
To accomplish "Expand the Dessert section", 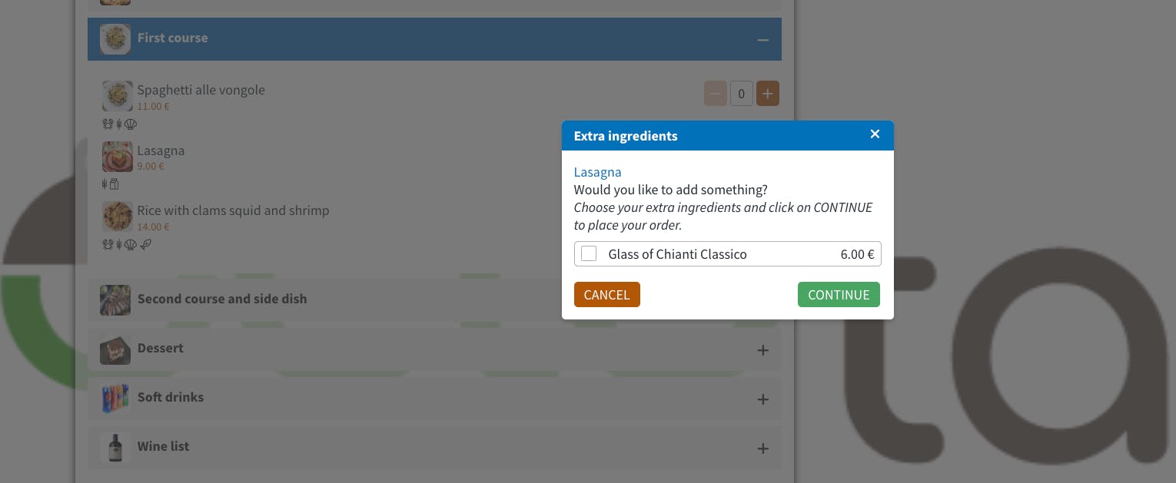I will coord(762,350).
